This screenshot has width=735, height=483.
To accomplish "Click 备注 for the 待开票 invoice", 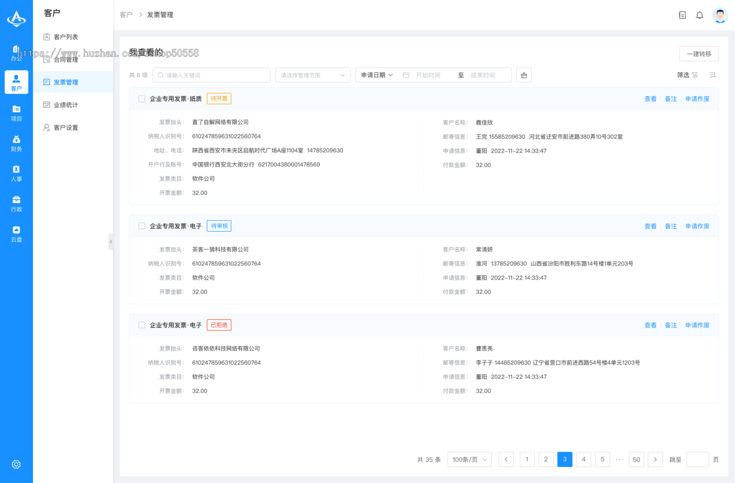I will tap(671, 99).
